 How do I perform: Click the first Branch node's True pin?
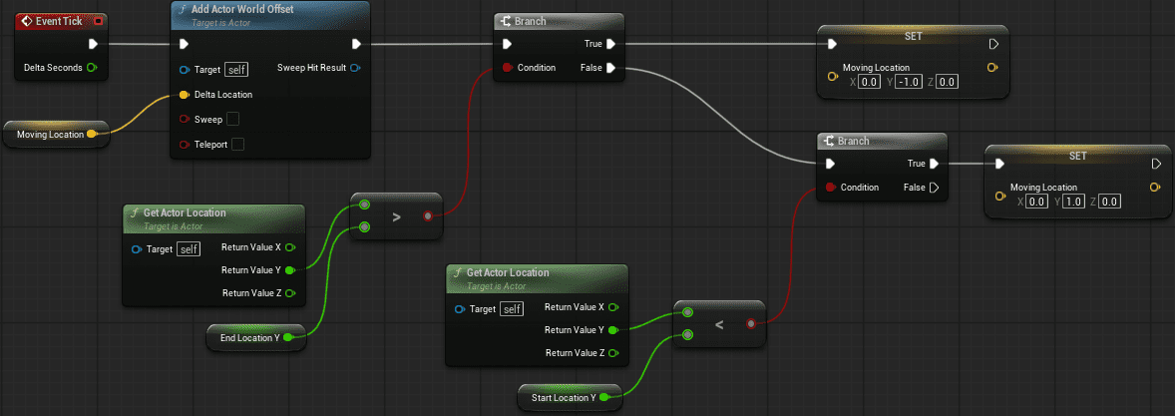610,44
